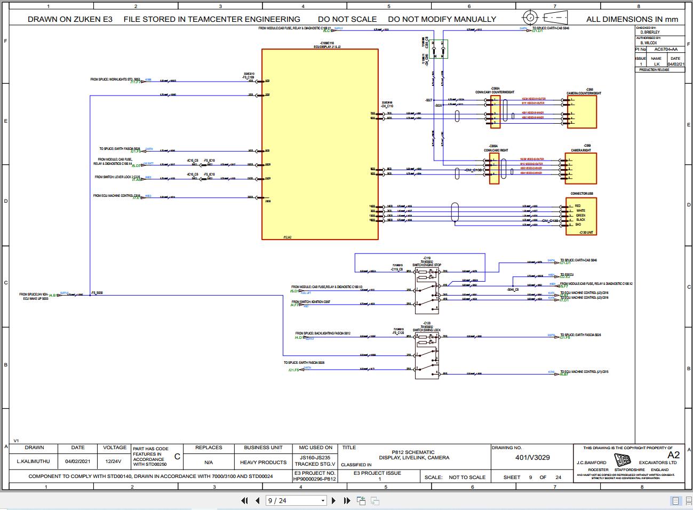This screenshot has height=510, width=693.
Task: Enable single page view mode
Action: (x=675, y=500)
